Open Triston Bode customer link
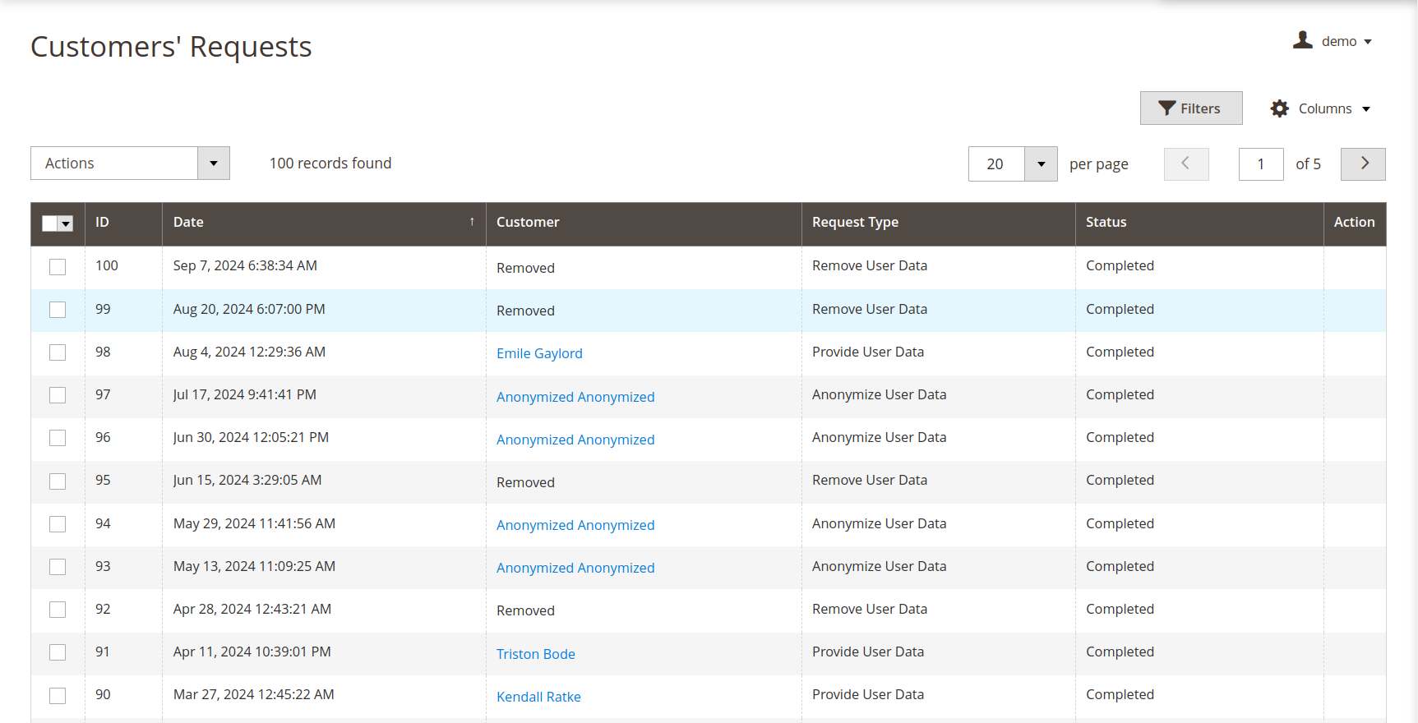The image size is (1418, 723). pos(535,654)
